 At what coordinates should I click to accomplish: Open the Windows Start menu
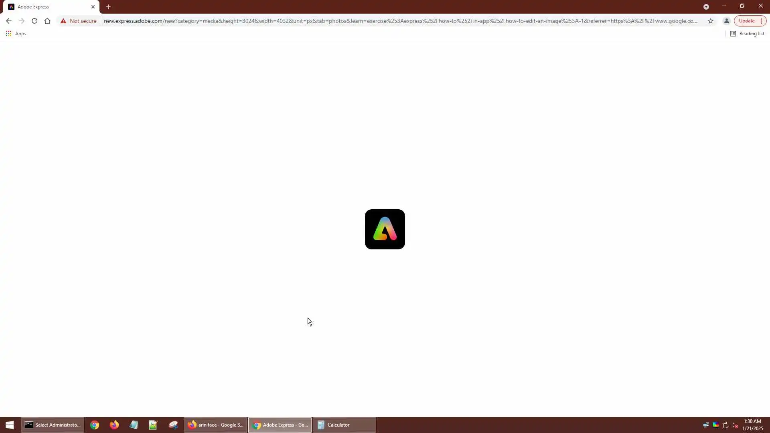[x=10, y=425]
